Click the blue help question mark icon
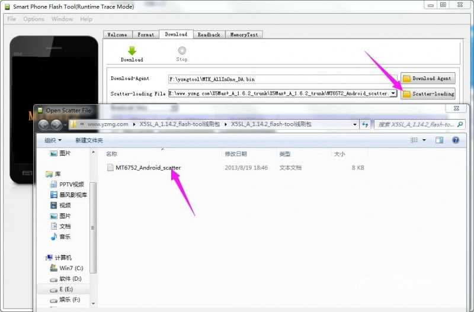The height and width of the screenshot is (312, 474). point(456,140)
